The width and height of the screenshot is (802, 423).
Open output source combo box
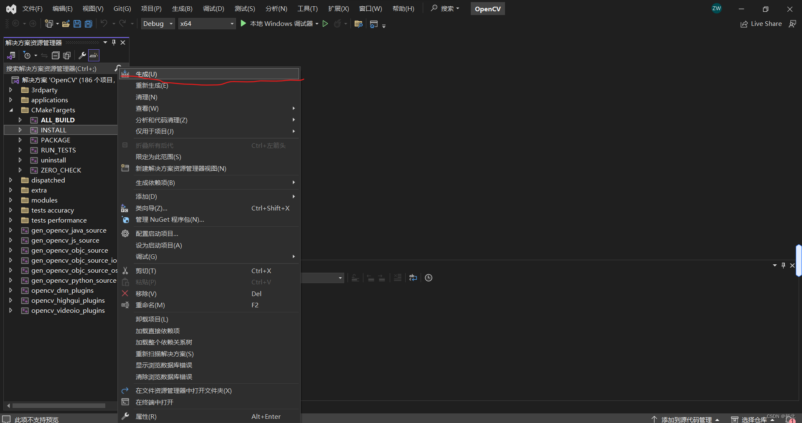pos(322,278)
